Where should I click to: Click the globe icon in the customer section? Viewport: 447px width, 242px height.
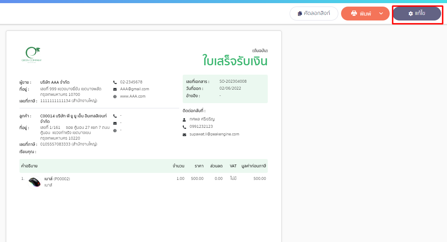tap(115, 130)
